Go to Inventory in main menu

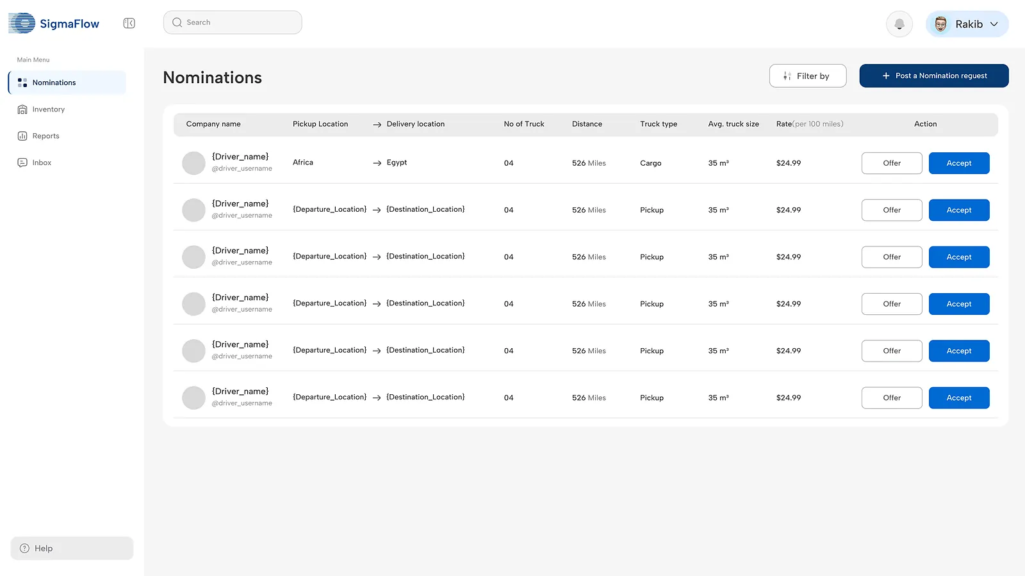coord(49,109)
